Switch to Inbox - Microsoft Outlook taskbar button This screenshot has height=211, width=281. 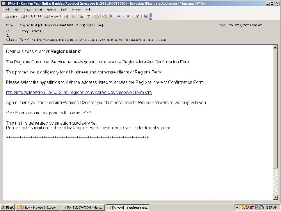coord(37,207)
